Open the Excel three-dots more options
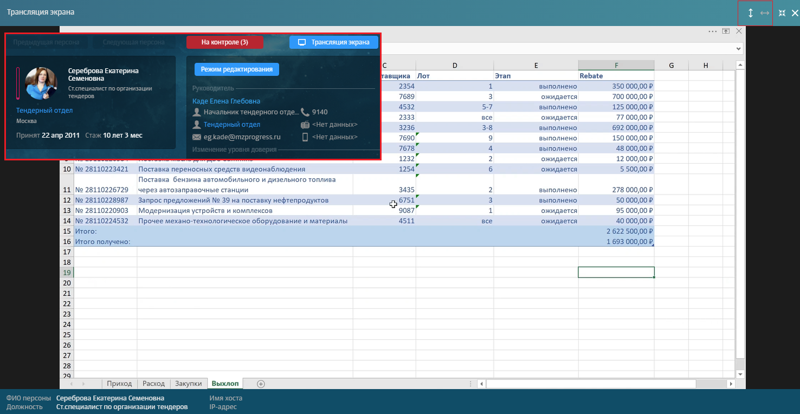The width and height of the screenshot is (800, 414). (x=713, y=31)
